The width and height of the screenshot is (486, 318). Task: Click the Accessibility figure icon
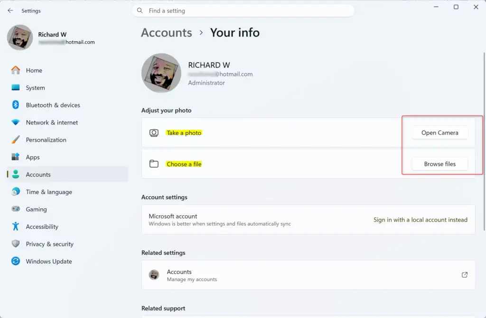pos(16,226)
